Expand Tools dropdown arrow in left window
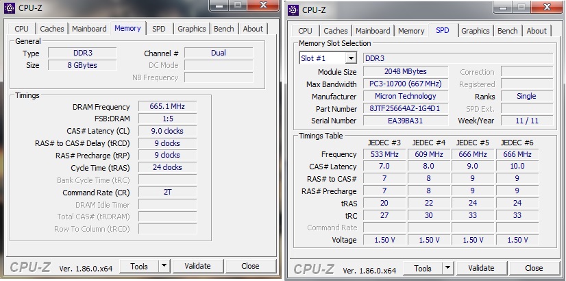The width and height of the screenshot is (566, 281). coord(164,266)
